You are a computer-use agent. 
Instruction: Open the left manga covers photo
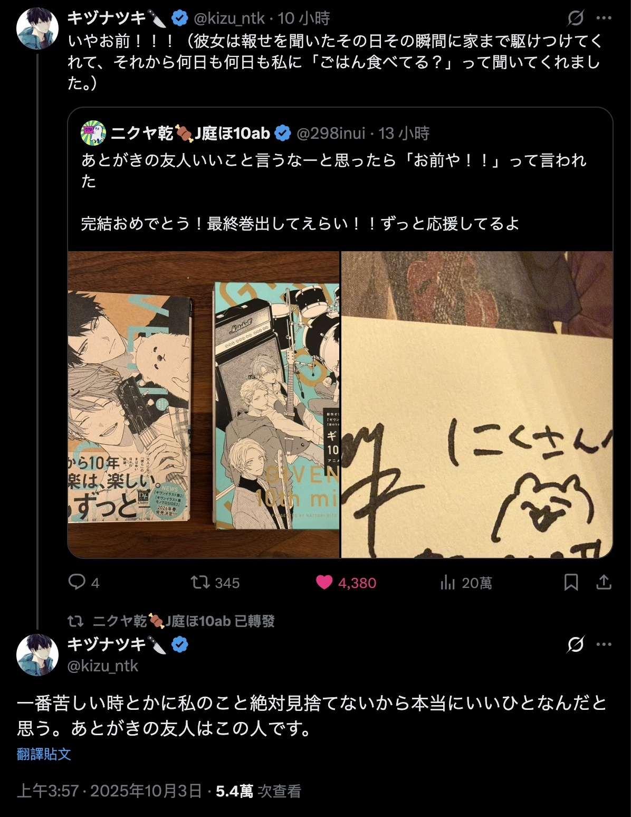[204, 404]
